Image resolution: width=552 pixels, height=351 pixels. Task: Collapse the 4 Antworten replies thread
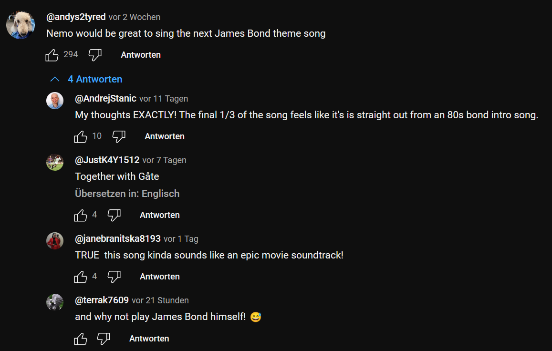(86, 79)
